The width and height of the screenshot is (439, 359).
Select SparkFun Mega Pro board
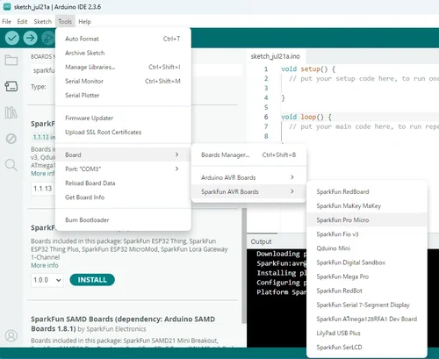pyautogui.click(x=367, y=276)
